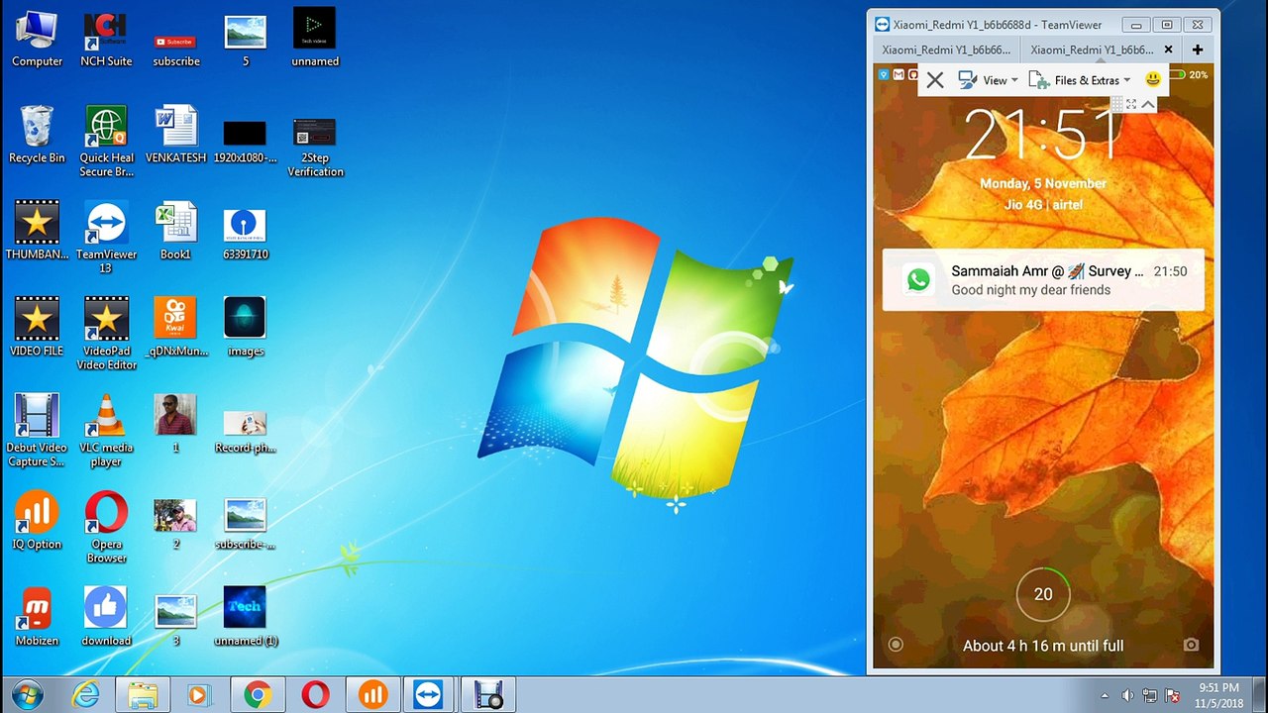The height and width of the screenshot is (713, 1268).
Task: Switch to the second Xiaomi_Redmi TeamViewer tab
Action: point(1092,50)
